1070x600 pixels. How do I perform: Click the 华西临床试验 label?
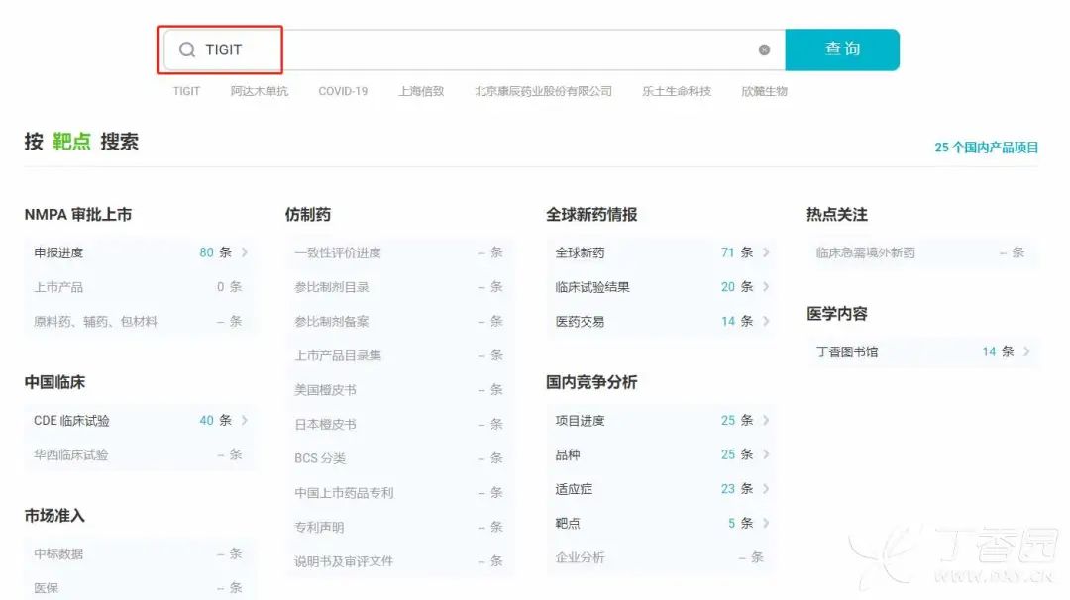[x=71, y=454]
